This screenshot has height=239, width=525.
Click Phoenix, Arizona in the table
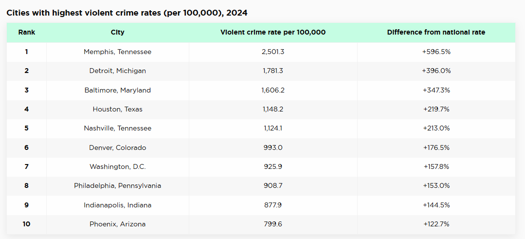point(117,224)
